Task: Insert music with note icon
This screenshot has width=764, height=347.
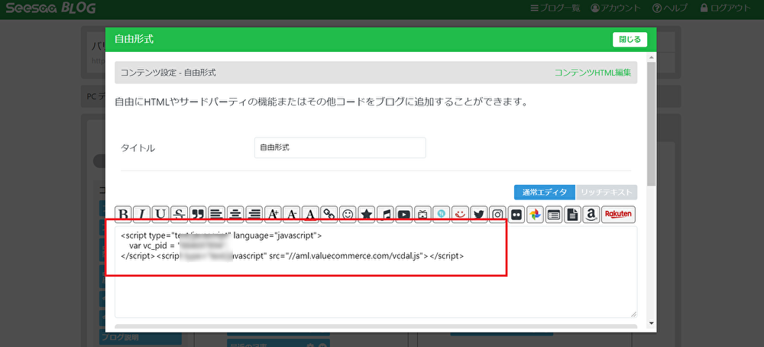Action: tap(385, 214)
